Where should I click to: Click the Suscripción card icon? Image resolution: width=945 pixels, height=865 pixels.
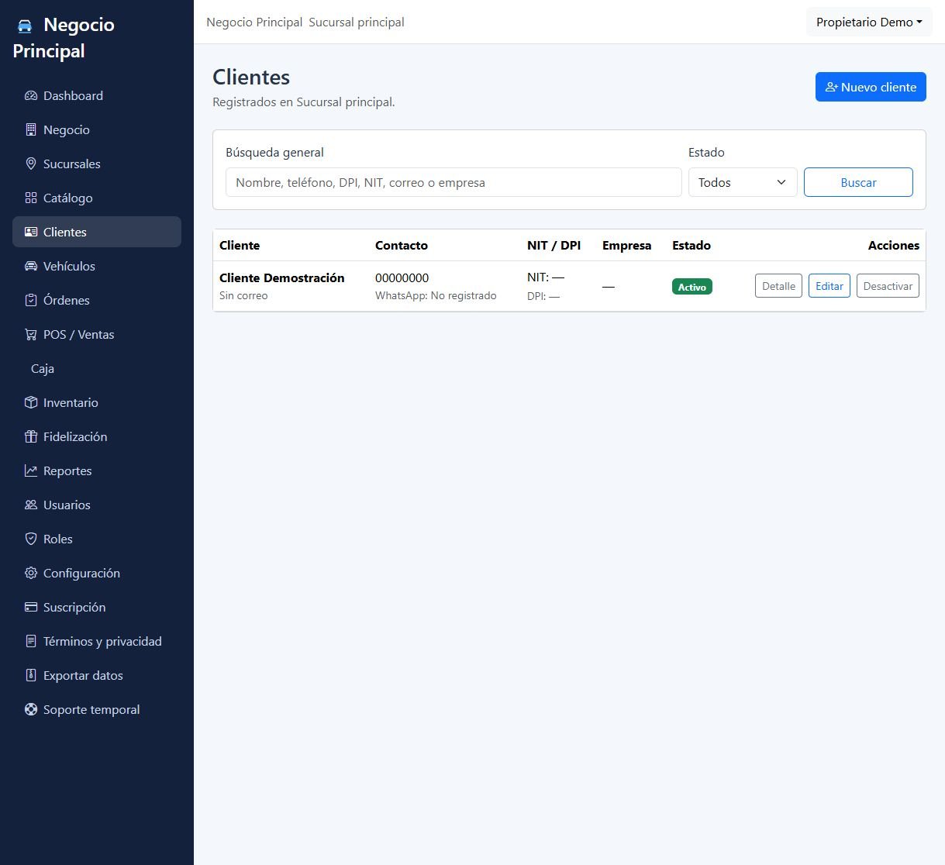point(31,608)
